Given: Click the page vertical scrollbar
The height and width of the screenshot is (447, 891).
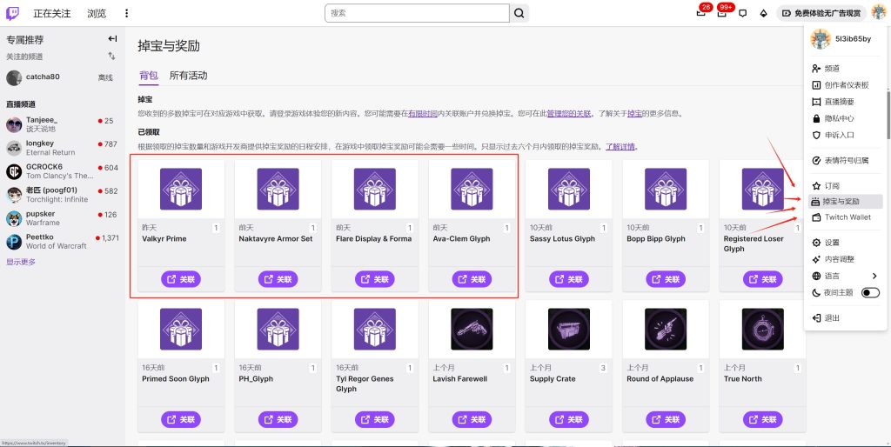Looking at the screenshot, I should (x=888, y=114).
